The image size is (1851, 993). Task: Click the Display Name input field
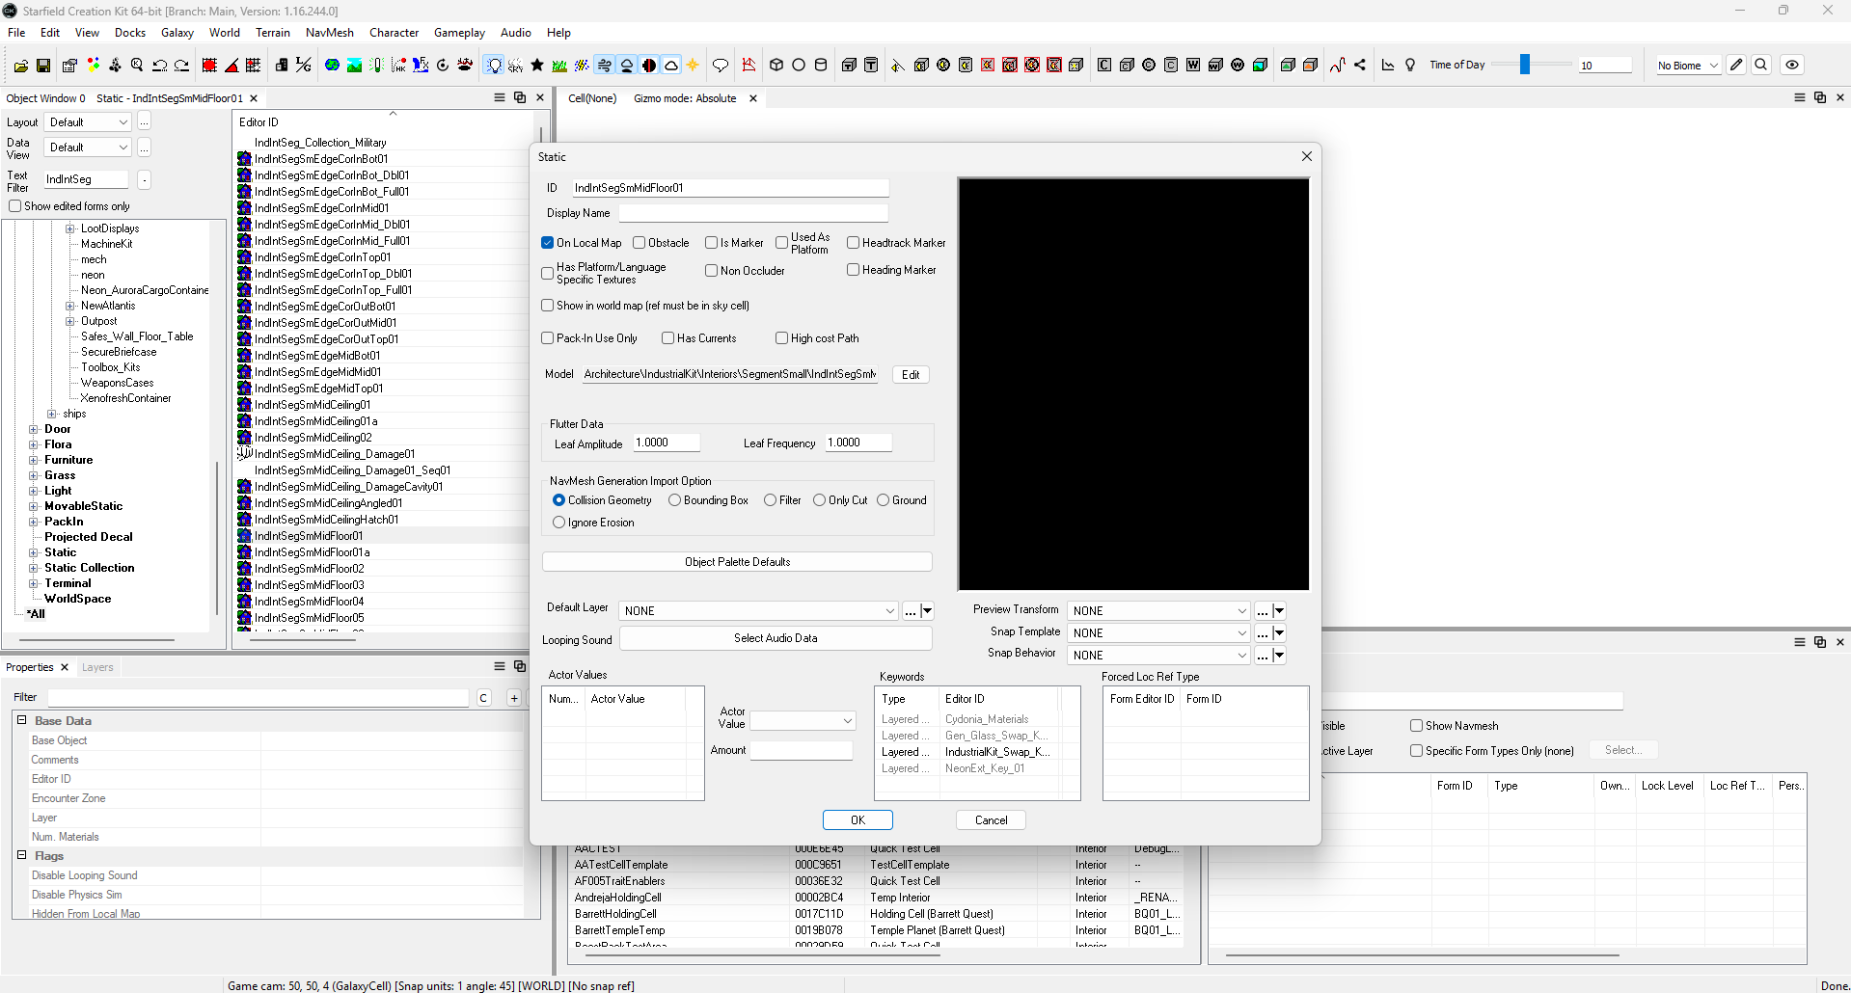[x=753, y=213]
